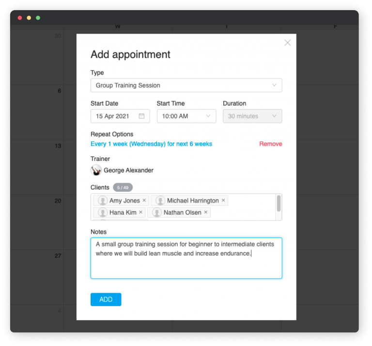This screenshot has height=346, width=372.
Task: Click the trainer avatar of George Alexander
Action: 96,170
